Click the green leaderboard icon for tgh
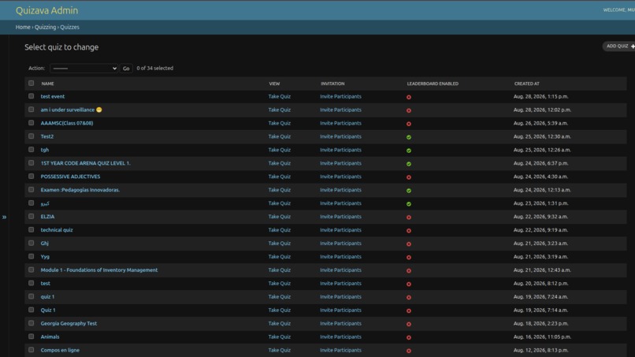This screenshot has width=635, height=357. (409, 151)
